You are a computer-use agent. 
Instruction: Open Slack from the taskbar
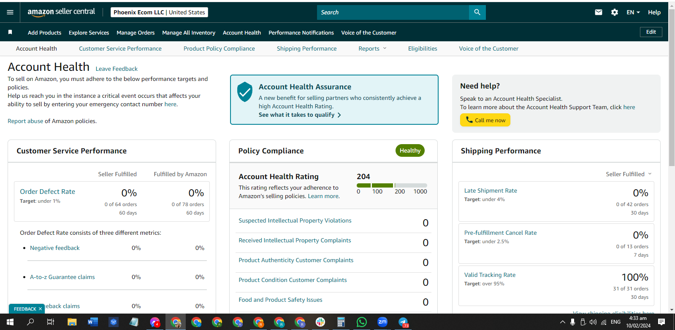[x=320, y=322]
